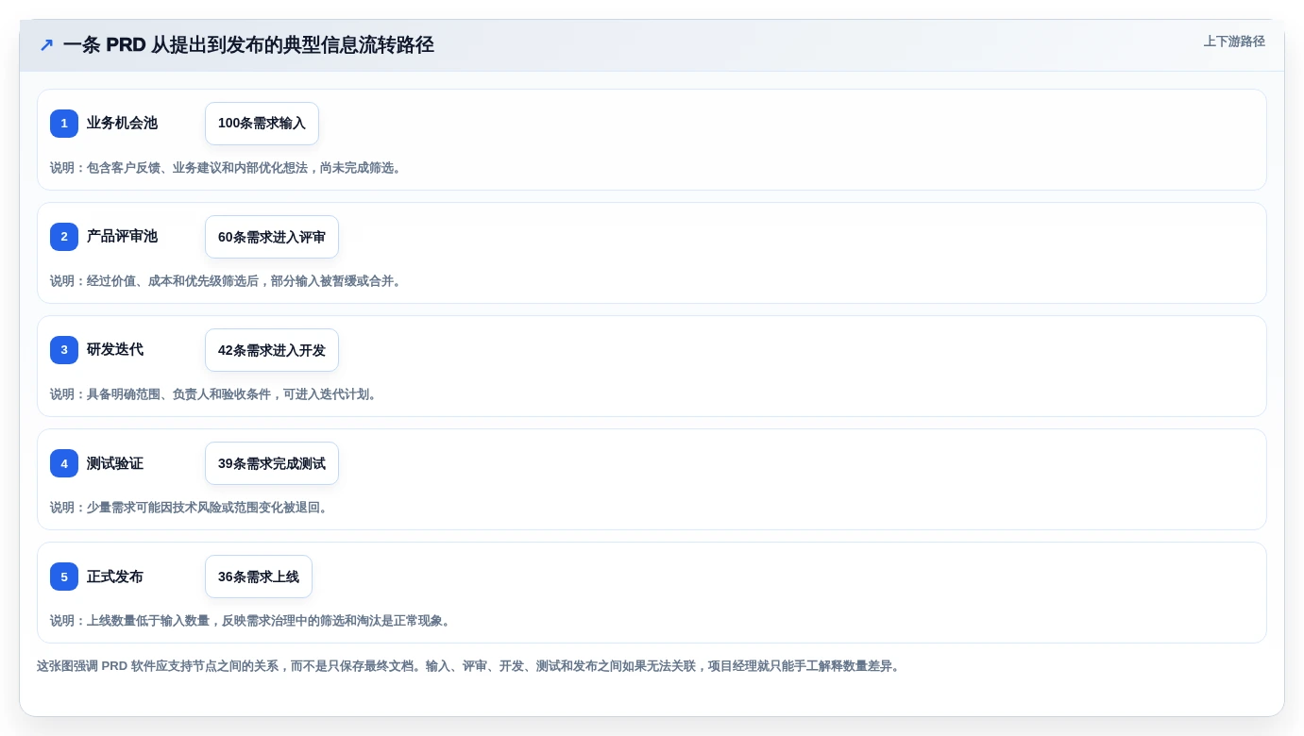
Task: Click step badge 3 next to 研发迭代
Action: [x=64, y=350]
